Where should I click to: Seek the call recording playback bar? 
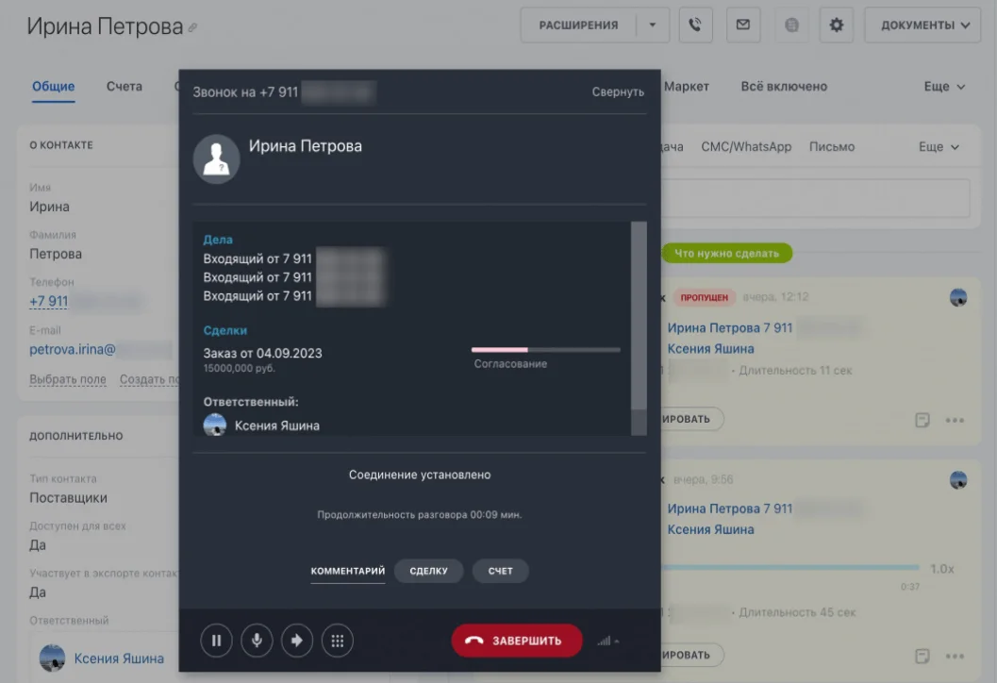pos(790,567)
